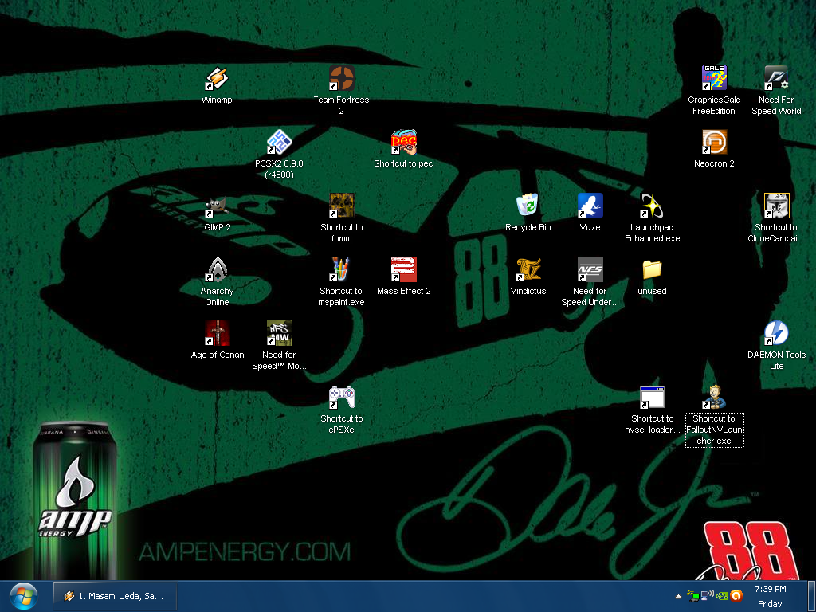
Task: Open the orange Avast tray icon
Action: [736, 596]
